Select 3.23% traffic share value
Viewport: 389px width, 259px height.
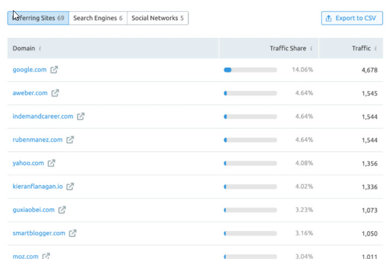click(x=304, y=210)
